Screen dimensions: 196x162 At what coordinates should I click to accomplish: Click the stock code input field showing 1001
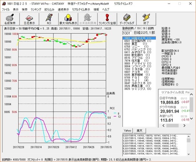coord(127,33)
